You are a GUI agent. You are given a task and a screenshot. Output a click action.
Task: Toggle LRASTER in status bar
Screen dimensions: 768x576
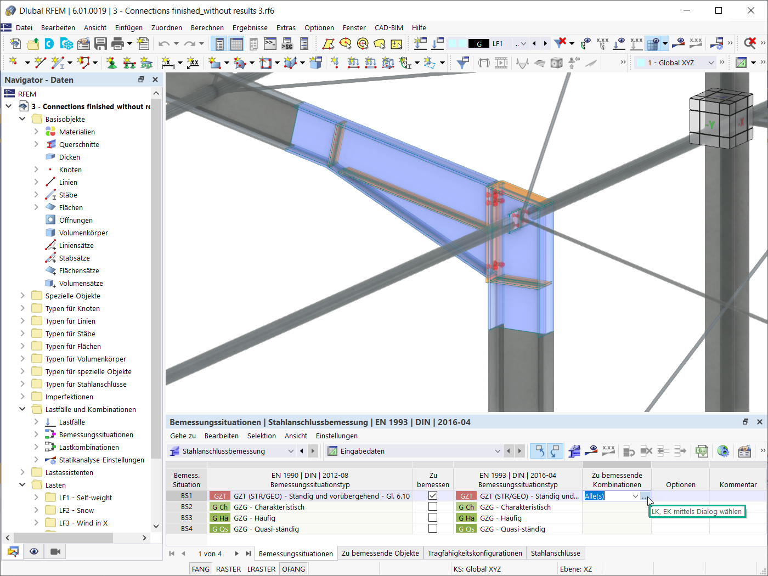(261, 569)
